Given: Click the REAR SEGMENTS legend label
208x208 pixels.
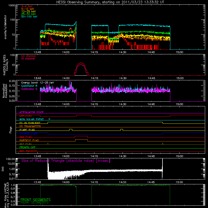Looking at the screenshot, I should (x=35, y=203).
